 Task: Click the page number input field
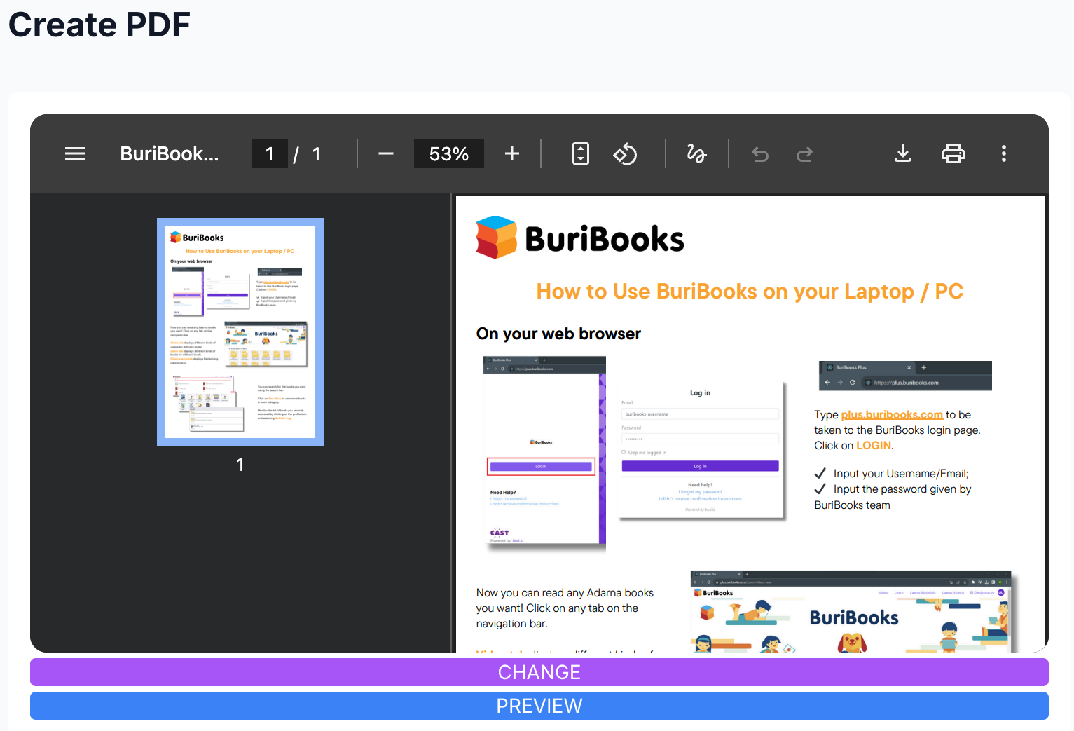coord(270,153)
